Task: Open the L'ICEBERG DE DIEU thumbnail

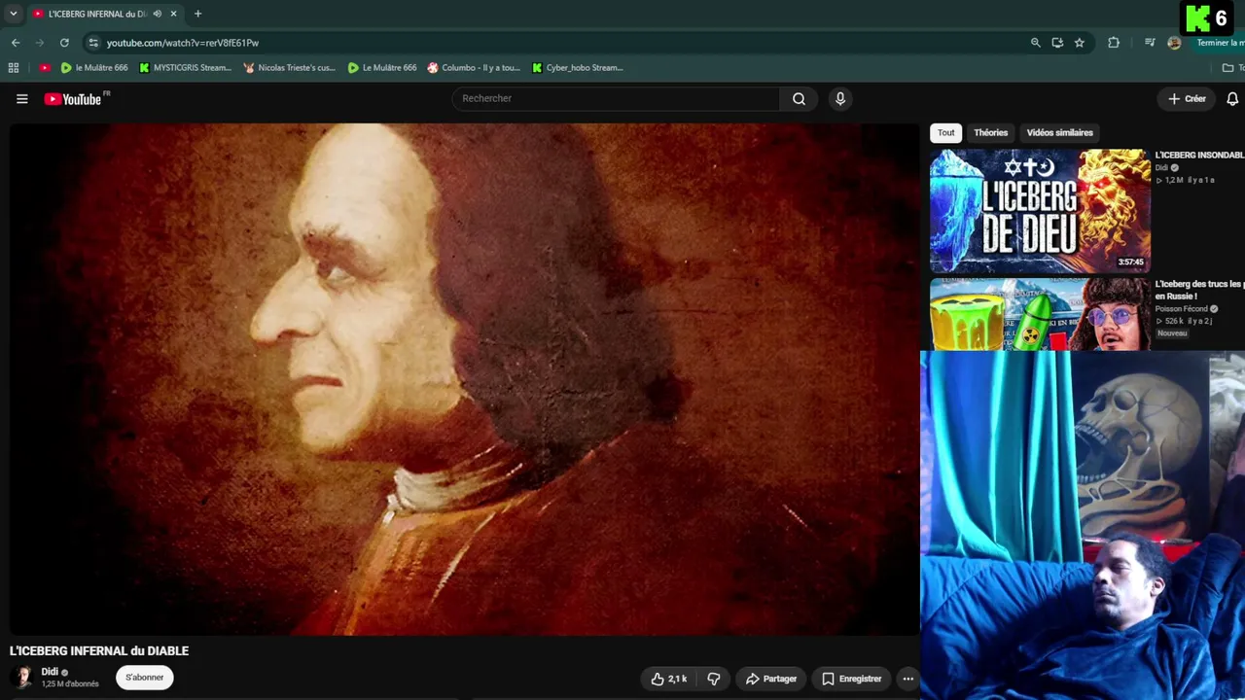Action: [x=1040, y=211]
